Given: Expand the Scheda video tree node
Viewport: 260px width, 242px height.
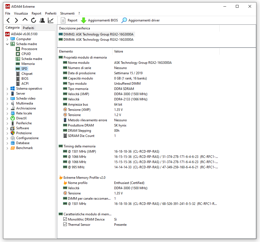Looking at the screenshot, I should click(7, 99).
